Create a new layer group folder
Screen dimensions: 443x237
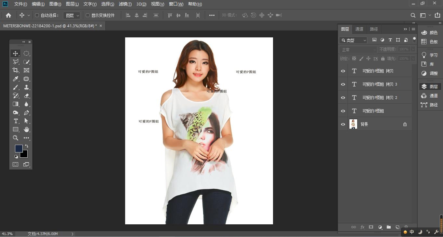(x=388, y=227)
